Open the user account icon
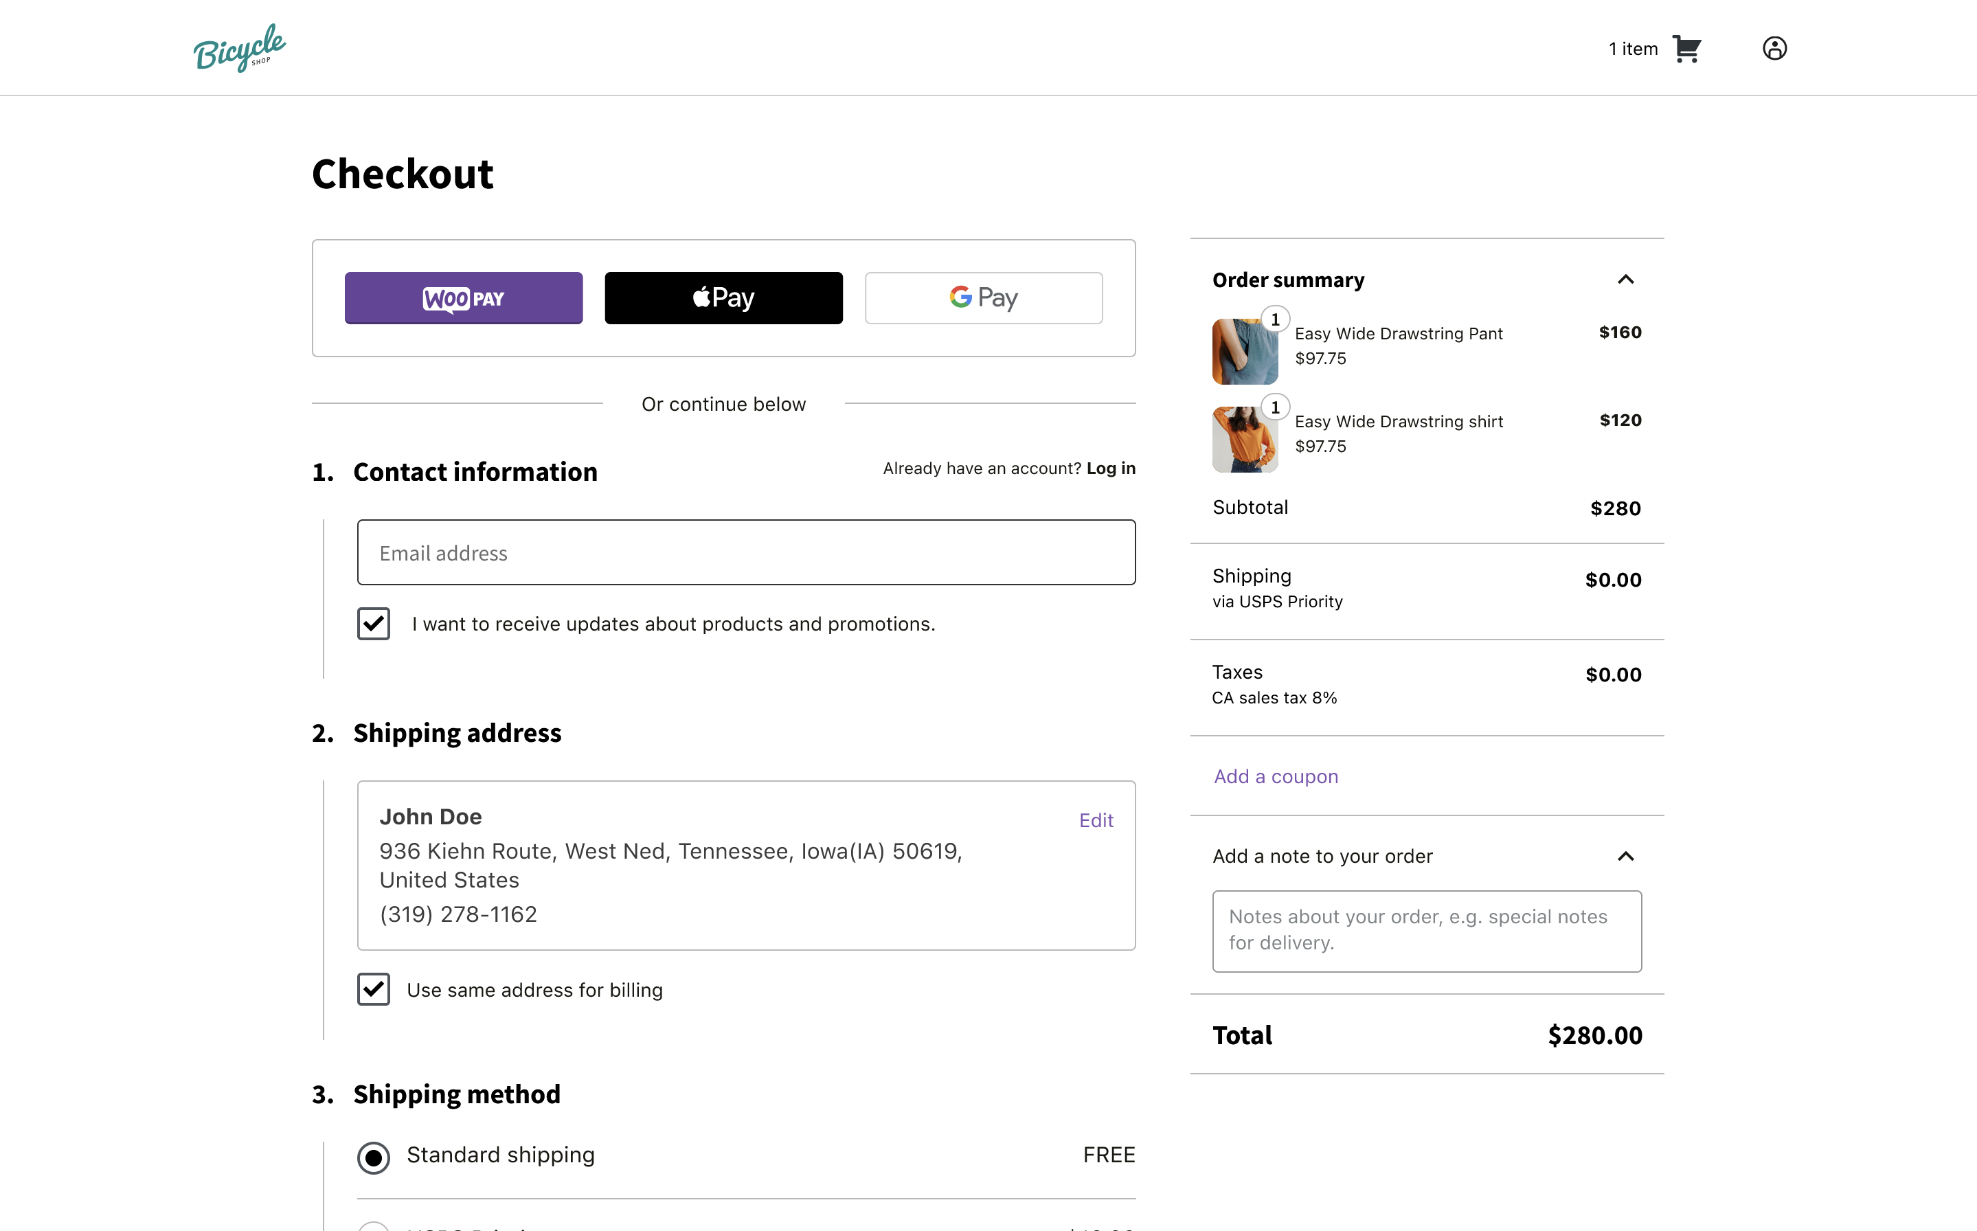The image size is (1977, 1231). (1774, 49)
